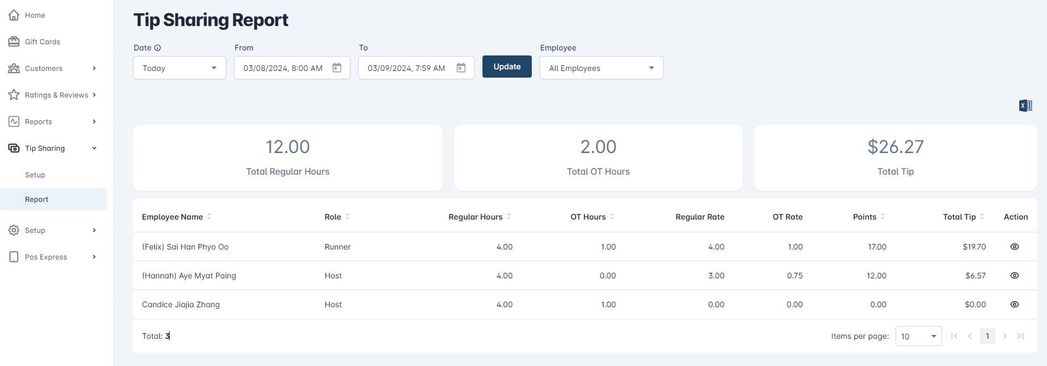Screen dimensions: 1047x366
Task: Sort table by Total Tip column
Action: point(982,217)
